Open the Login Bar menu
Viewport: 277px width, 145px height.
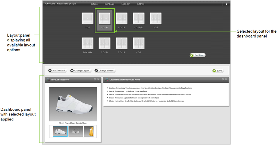pos(126,4)
